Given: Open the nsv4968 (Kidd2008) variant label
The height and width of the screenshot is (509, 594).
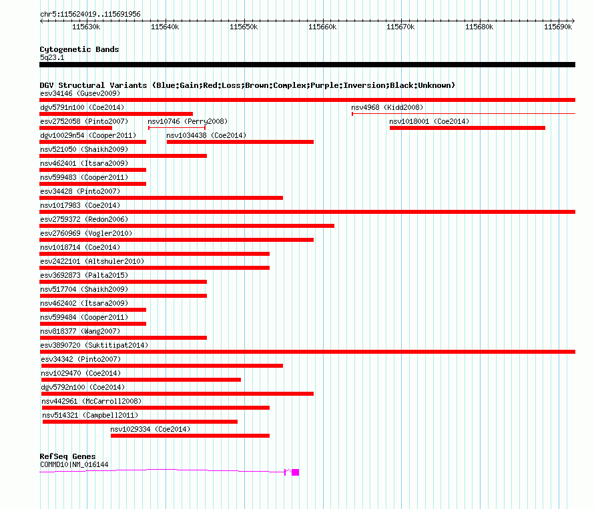Looking at the screenshot, I should [x=387, y=107].
